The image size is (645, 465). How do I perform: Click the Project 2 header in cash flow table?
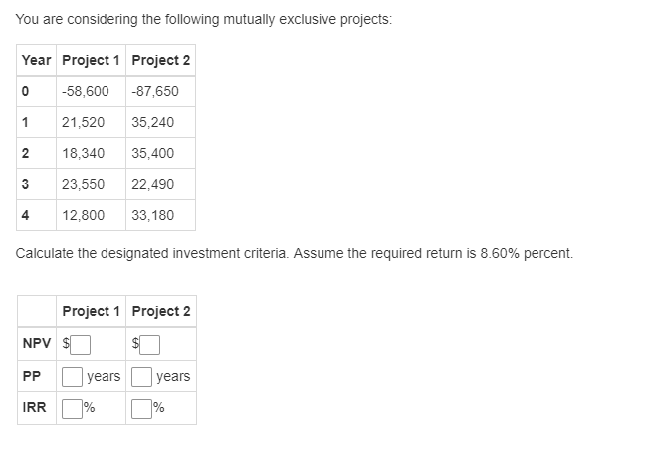click(161, 60)
